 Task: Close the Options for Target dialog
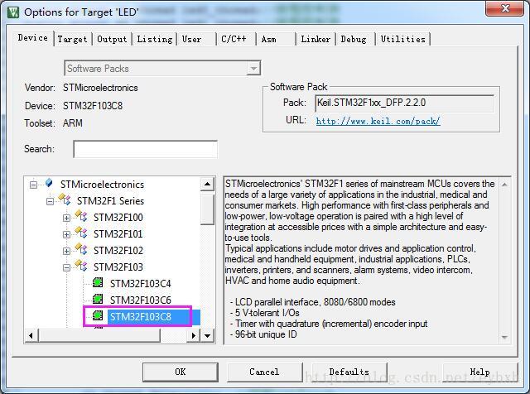[504, 8]
